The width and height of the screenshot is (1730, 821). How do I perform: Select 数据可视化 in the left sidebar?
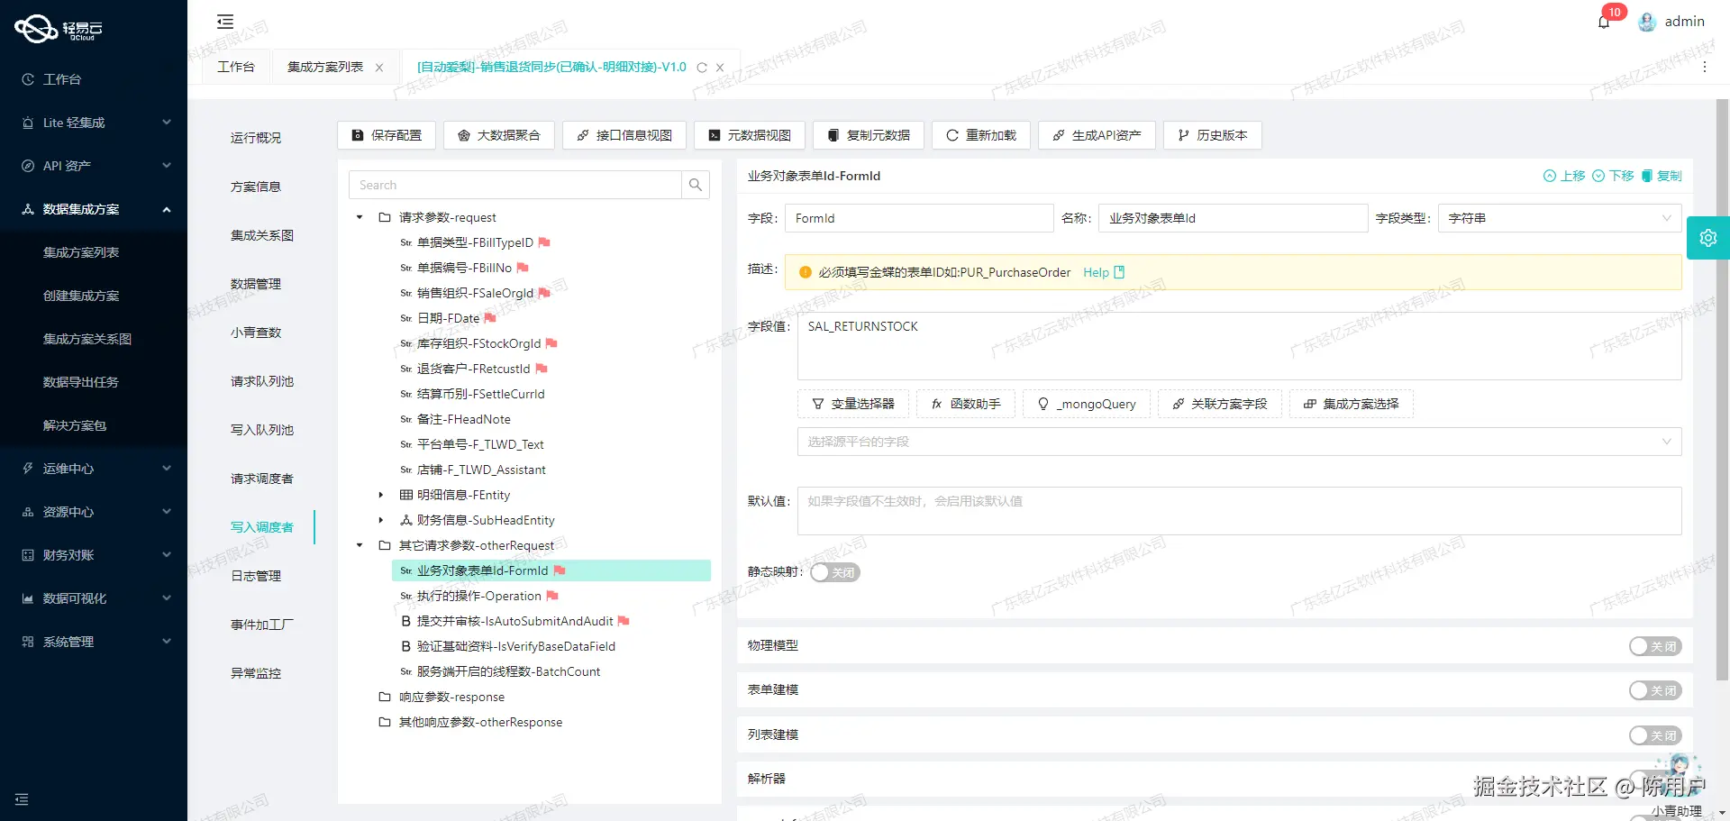(x=70, y=598)
